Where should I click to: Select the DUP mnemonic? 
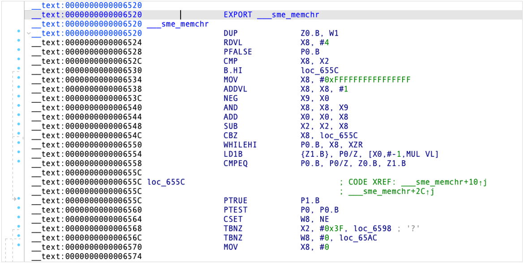click(231, 33)
